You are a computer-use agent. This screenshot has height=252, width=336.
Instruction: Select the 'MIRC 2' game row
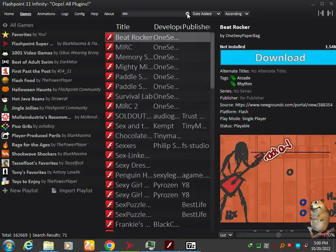(157, 106)
